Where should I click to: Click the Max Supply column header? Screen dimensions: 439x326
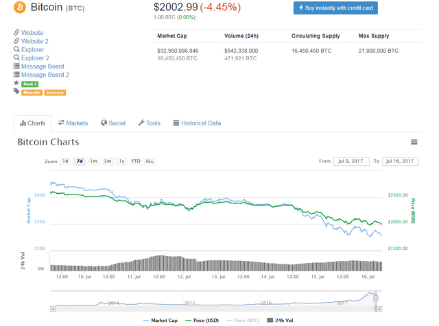click(x=374, y=36)
